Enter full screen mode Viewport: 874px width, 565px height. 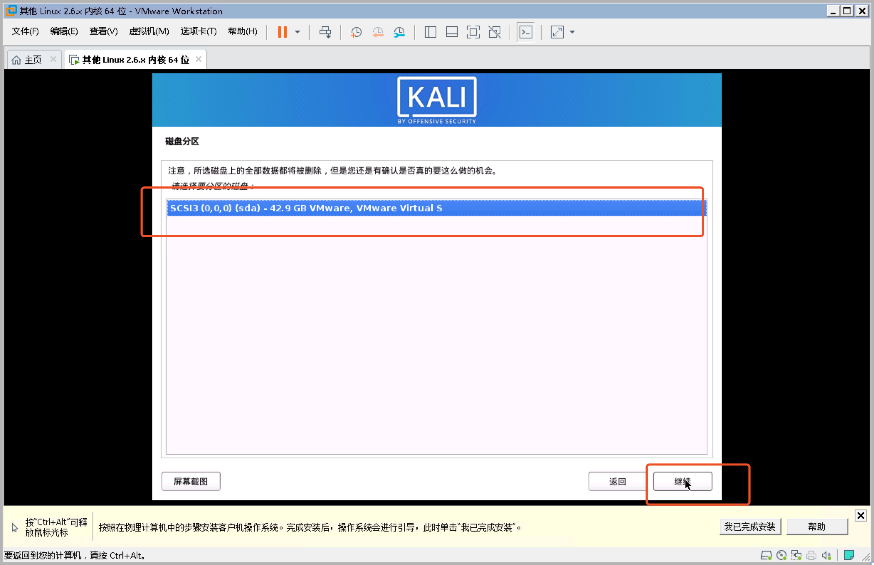(473, 32)
